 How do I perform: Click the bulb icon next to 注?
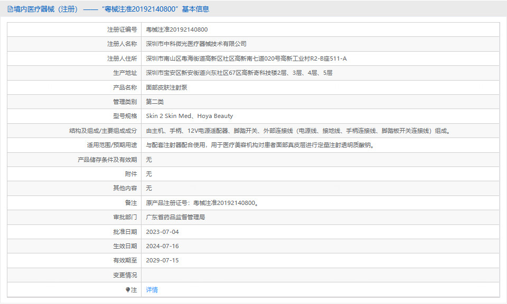[x=128, y=289]
